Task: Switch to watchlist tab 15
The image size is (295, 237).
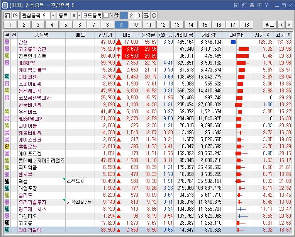Action: [x=205, y=25]
